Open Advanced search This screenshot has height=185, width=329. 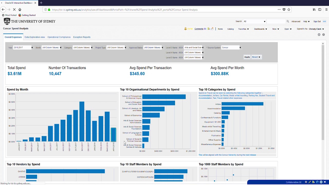(296, 21)
